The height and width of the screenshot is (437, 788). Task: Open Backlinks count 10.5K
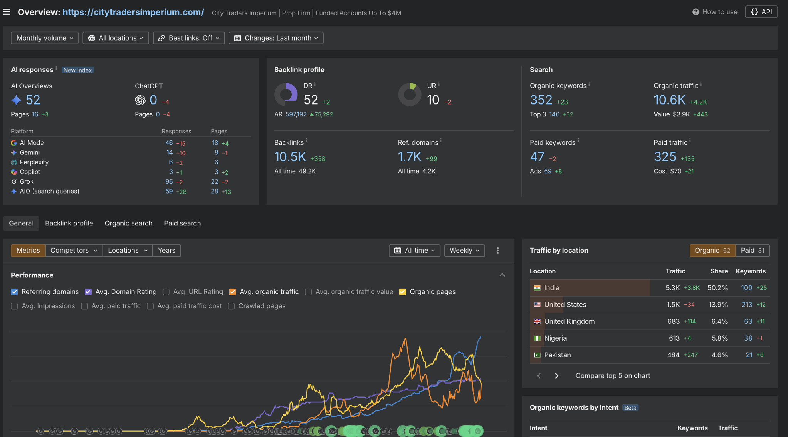tap(290, 157)
